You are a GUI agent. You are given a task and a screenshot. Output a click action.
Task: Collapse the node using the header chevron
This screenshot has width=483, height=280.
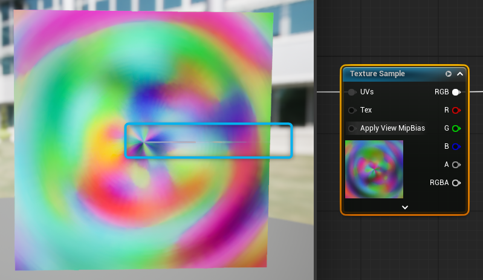coord(460,74)
